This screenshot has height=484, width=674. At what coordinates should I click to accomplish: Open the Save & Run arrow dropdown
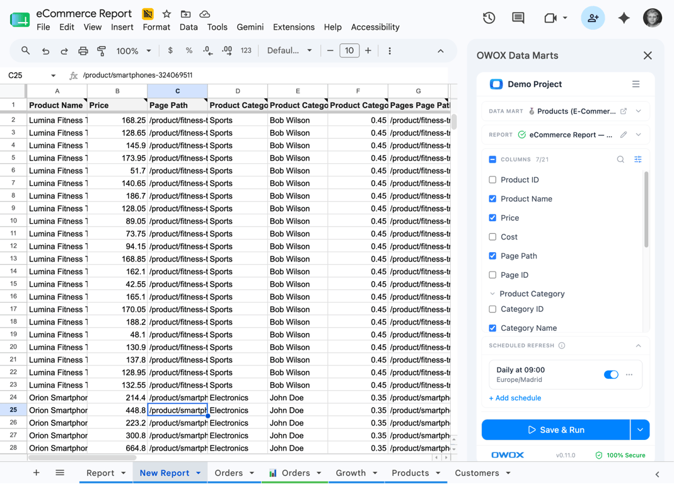click(x=640, y=430)
